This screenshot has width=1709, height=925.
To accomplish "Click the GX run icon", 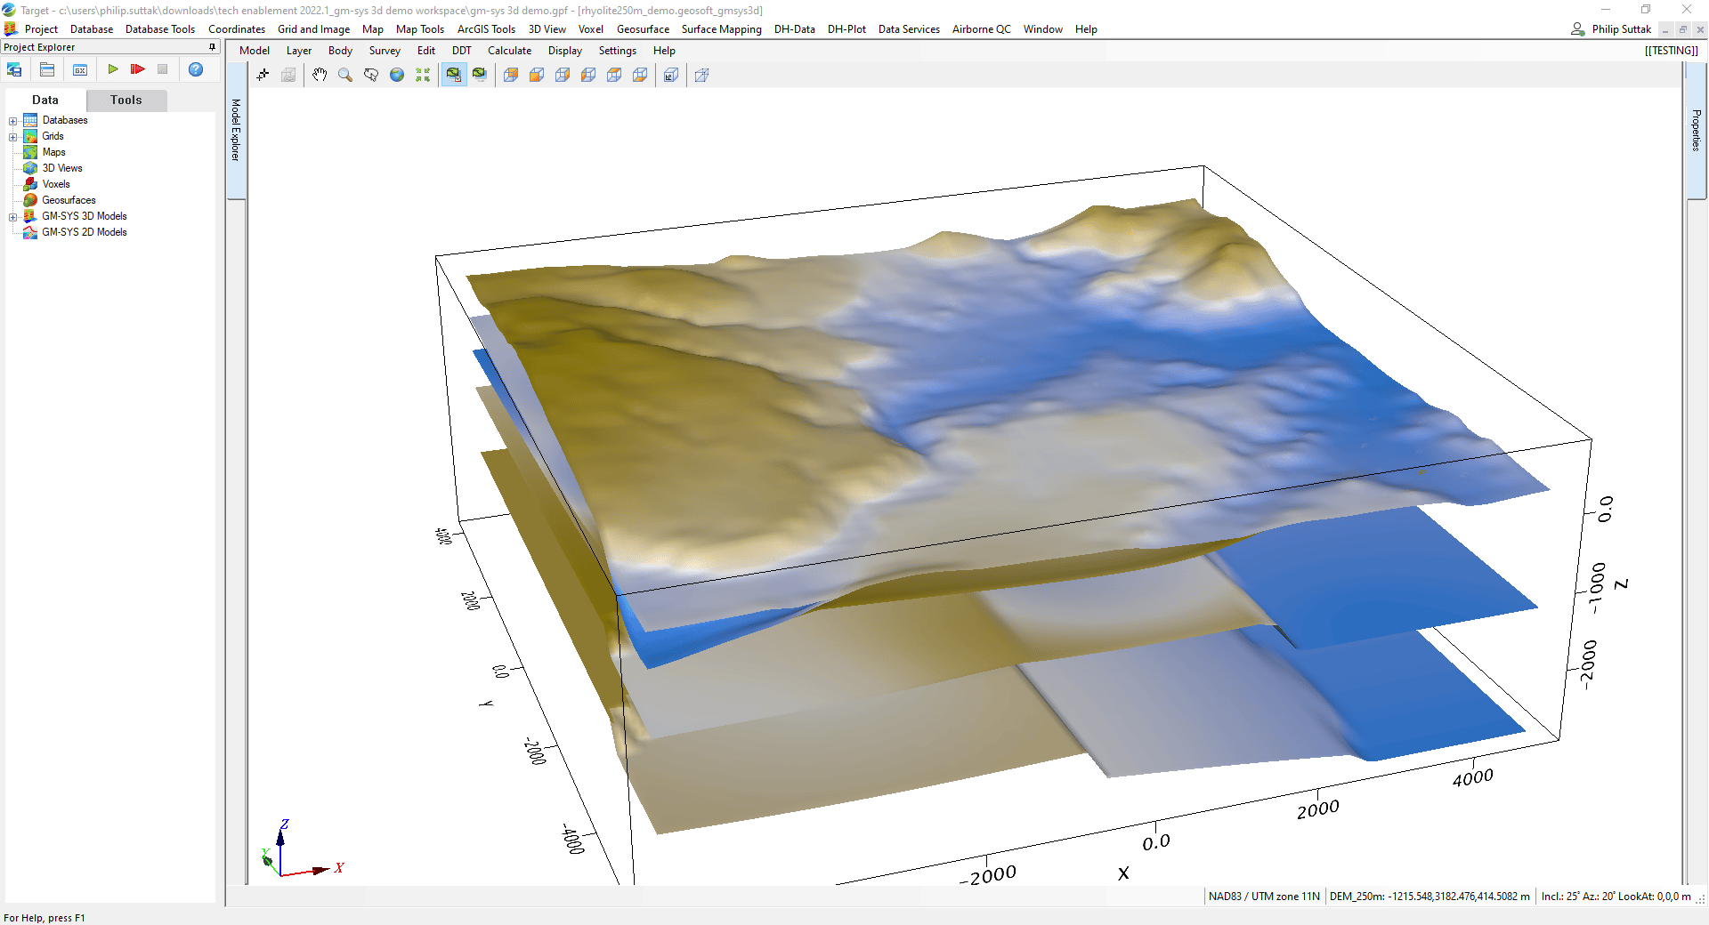I will click(x=80, y=69).
